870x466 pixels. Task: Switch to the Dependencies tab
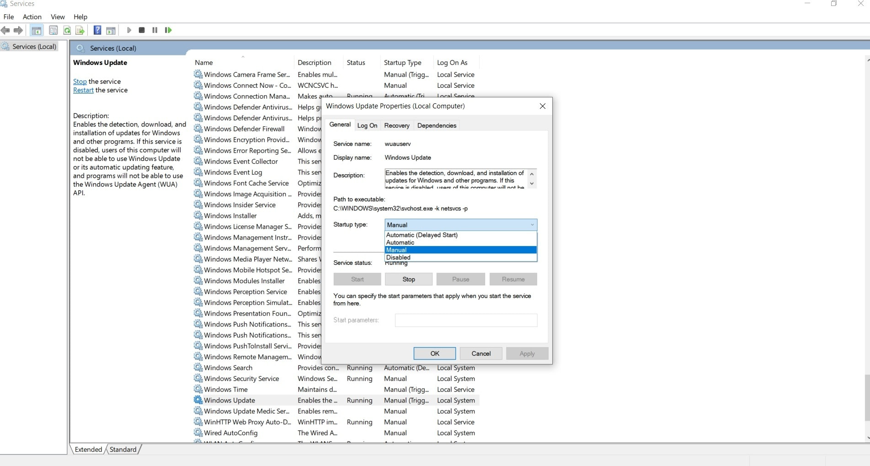pyautogui.click(x=437, y=125)
